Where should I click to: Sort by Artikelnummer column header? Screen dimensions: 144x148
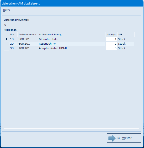click(x=28, y=35)
